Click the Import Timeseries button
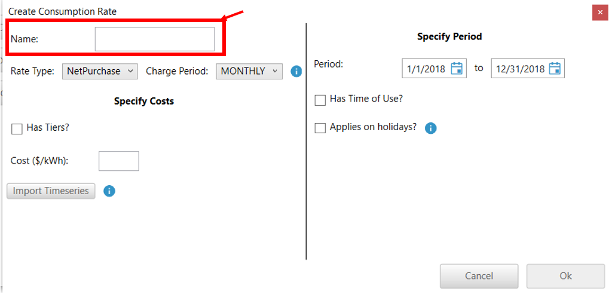The width and height of the screenshot is (609, 298). pos(51,191)
